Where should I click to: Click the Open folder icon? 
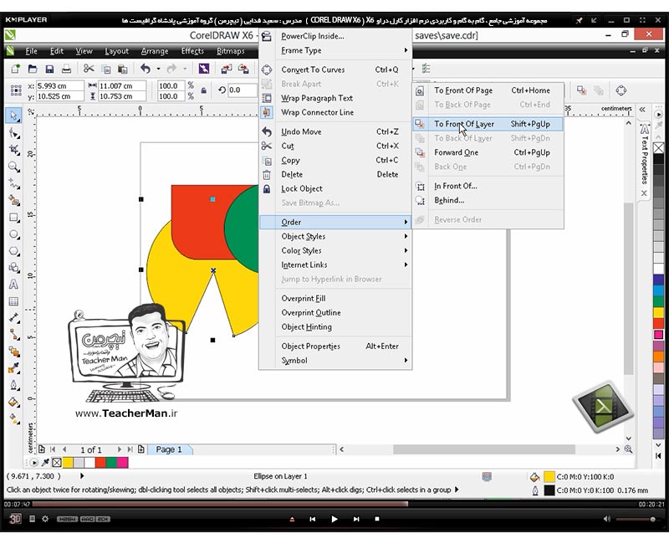click(33, 69)
